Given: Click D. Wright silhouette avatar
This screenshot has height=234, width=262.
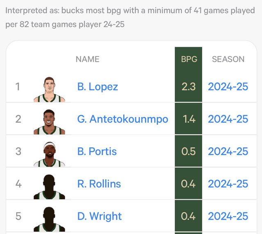Looking at the screenshot, I should pyautogui.click(x=49, y=218).
